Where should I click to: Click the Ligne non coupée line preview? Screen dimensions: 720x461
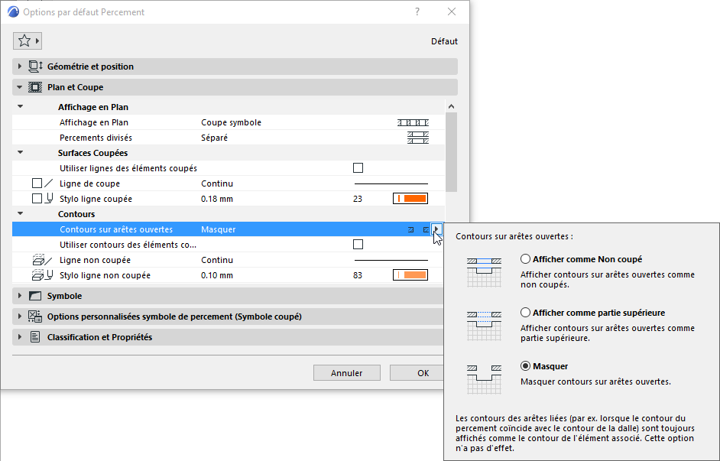pos(391,260)
